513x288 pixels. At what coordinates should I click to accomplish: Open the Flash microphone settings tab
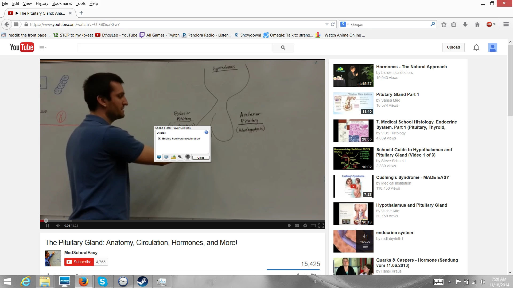click(180, 157)
